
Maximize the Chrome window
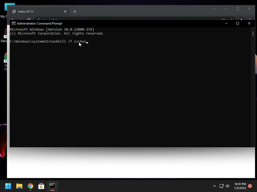click(x=238, y=9)
